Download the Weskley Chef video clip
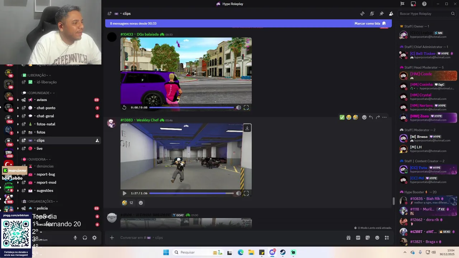The width and height of the screenshot is (459, 258). point(247,128)
